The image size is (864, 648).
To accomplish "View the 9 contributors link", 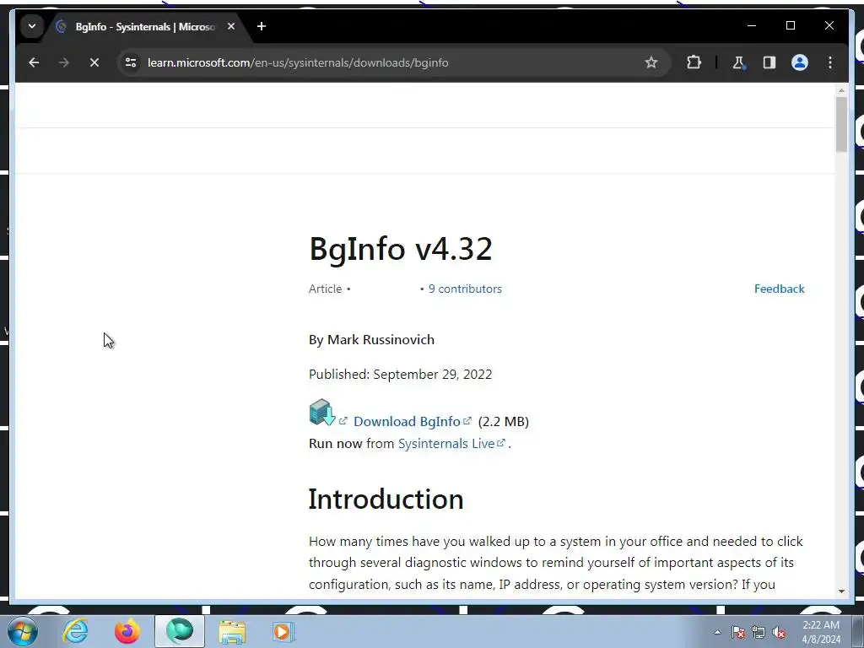I will tap(465, 289).
